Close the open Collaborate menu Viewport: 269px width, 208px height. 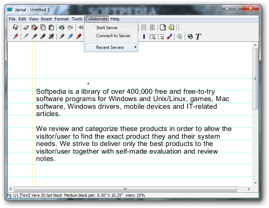(x=97, y=19)
